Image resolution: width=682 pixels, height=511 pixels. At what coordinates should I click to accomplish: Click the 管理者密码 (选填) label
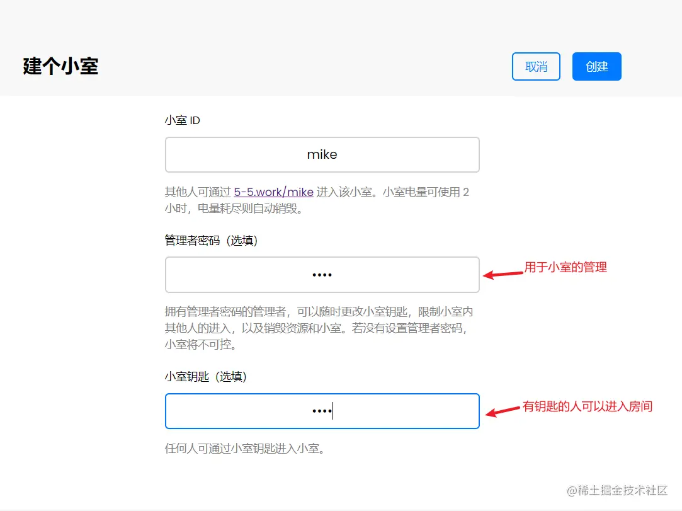(211, 240)
